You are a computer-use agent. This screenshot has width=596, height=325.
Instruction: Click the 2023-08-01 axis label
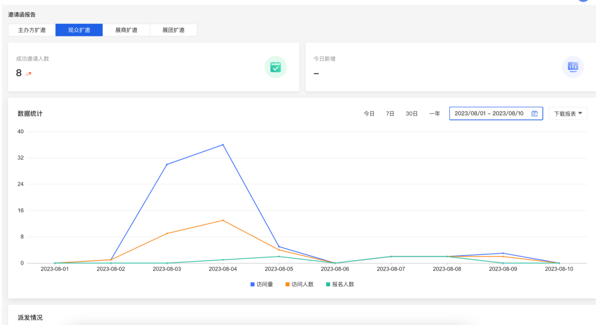pos(55,269)
